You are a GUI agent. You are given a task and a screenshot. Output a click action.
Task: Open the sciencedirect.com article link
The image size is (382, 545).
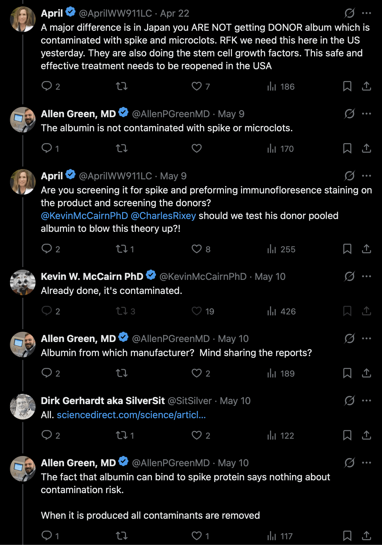131,415
